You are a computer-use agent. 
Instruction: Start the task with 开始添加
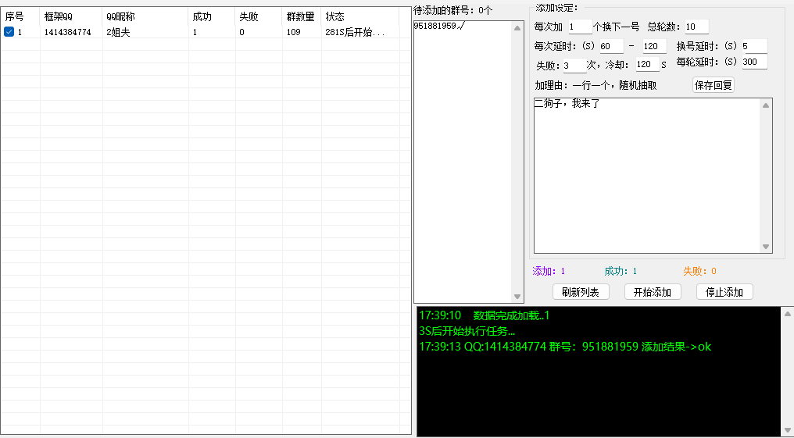coord(653,292)
